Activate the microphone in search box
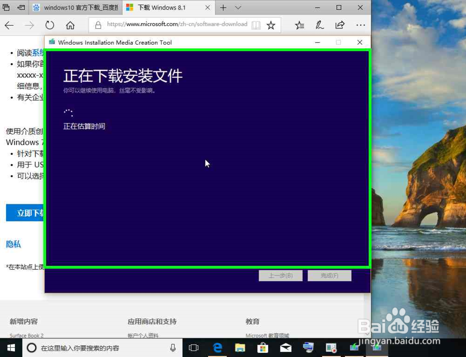 (173, 348)
